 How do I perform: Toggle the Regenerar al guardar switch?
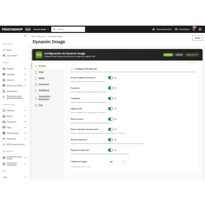[x=110, y=150]
